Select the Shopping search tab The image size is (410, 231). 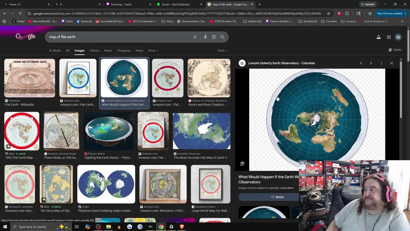(x=124, y=50)
